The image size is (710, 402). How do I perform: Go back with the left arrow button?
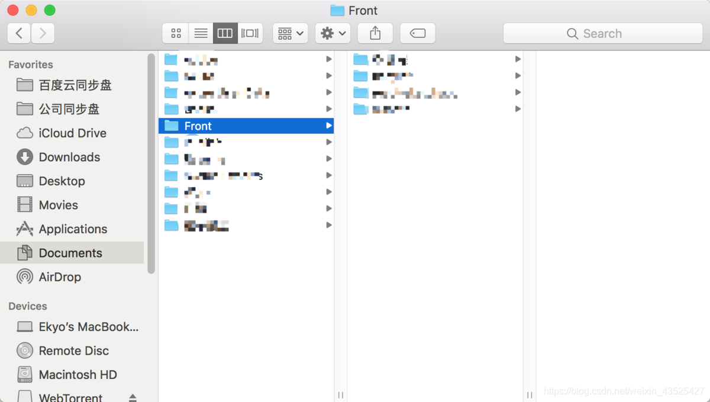(19, 33)
